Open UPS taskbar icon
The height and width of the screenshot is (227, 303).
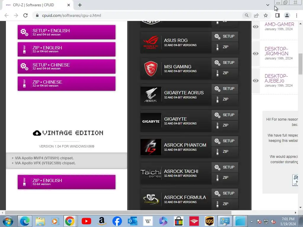coord(209,221)
